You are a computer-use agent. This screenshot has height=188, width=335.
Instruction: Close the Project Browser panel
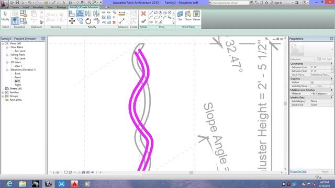43,39
